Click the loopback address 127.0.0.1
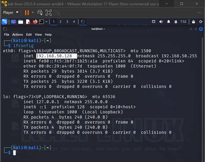205x162 pixels. coord(48,102)
